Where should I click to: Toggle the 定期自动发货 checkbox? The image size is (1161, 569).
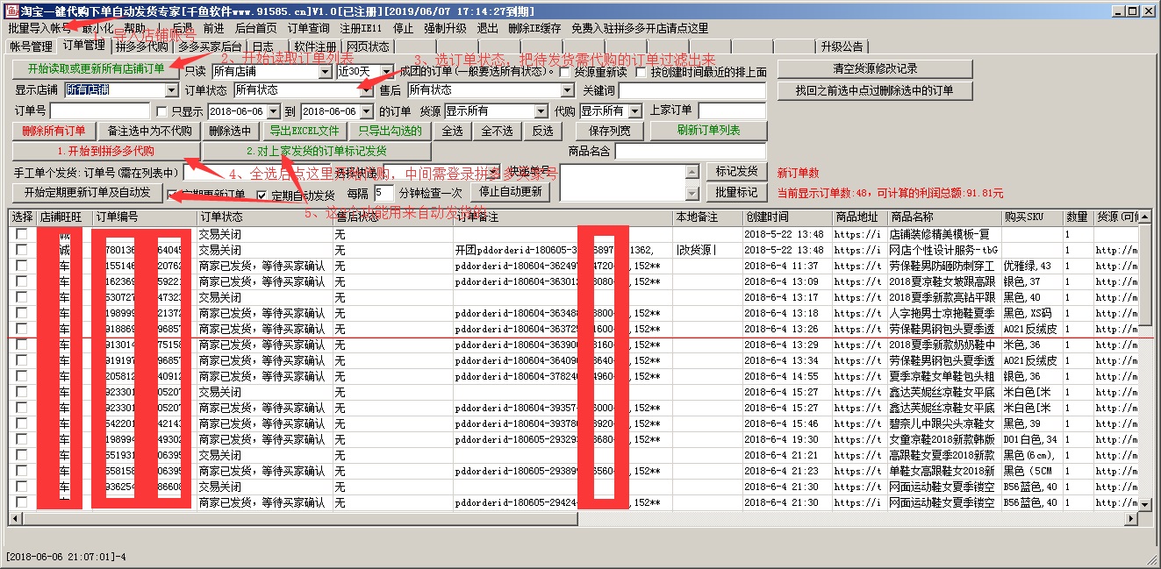262,195
